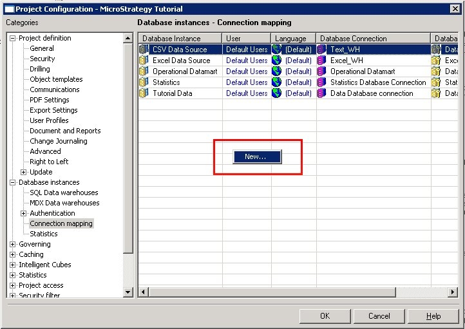Screen dimensions: 465x329
Task: Click the categories scrollbar down arrow
Action: 128,292
